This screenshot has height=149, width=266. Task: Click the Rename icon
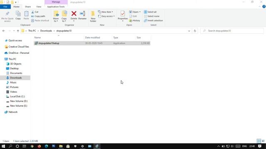82,14
